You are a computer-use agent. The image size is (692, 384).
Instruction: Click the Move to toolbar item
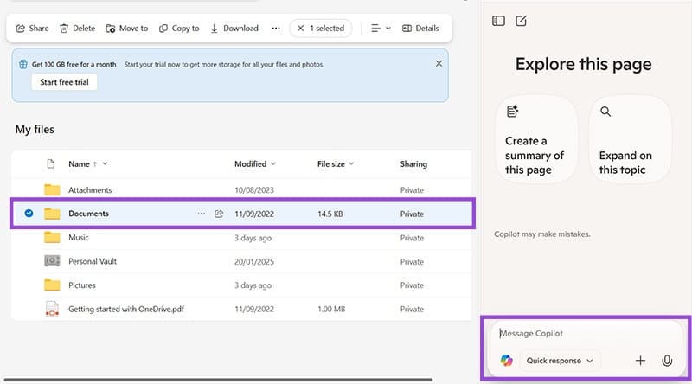pos(126,29)
